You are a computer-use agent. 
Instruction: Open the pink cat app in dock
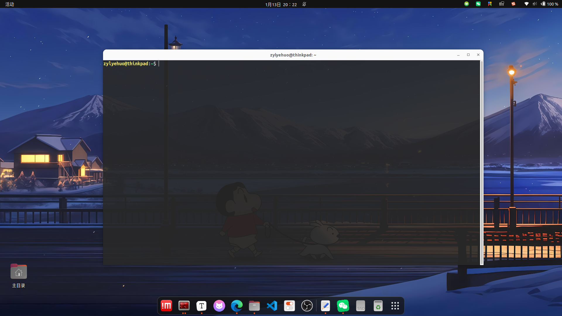[219, 306]
